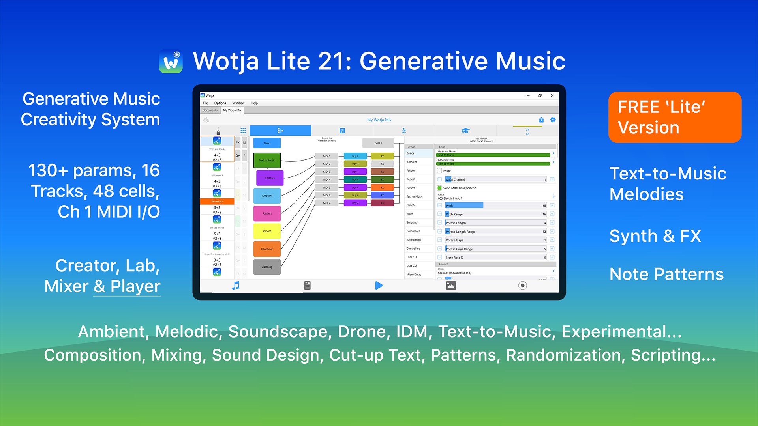Viewport: 758px width, 426px height.
Task: Click the Text to Music generator box
Action: [x=267, y=160]
